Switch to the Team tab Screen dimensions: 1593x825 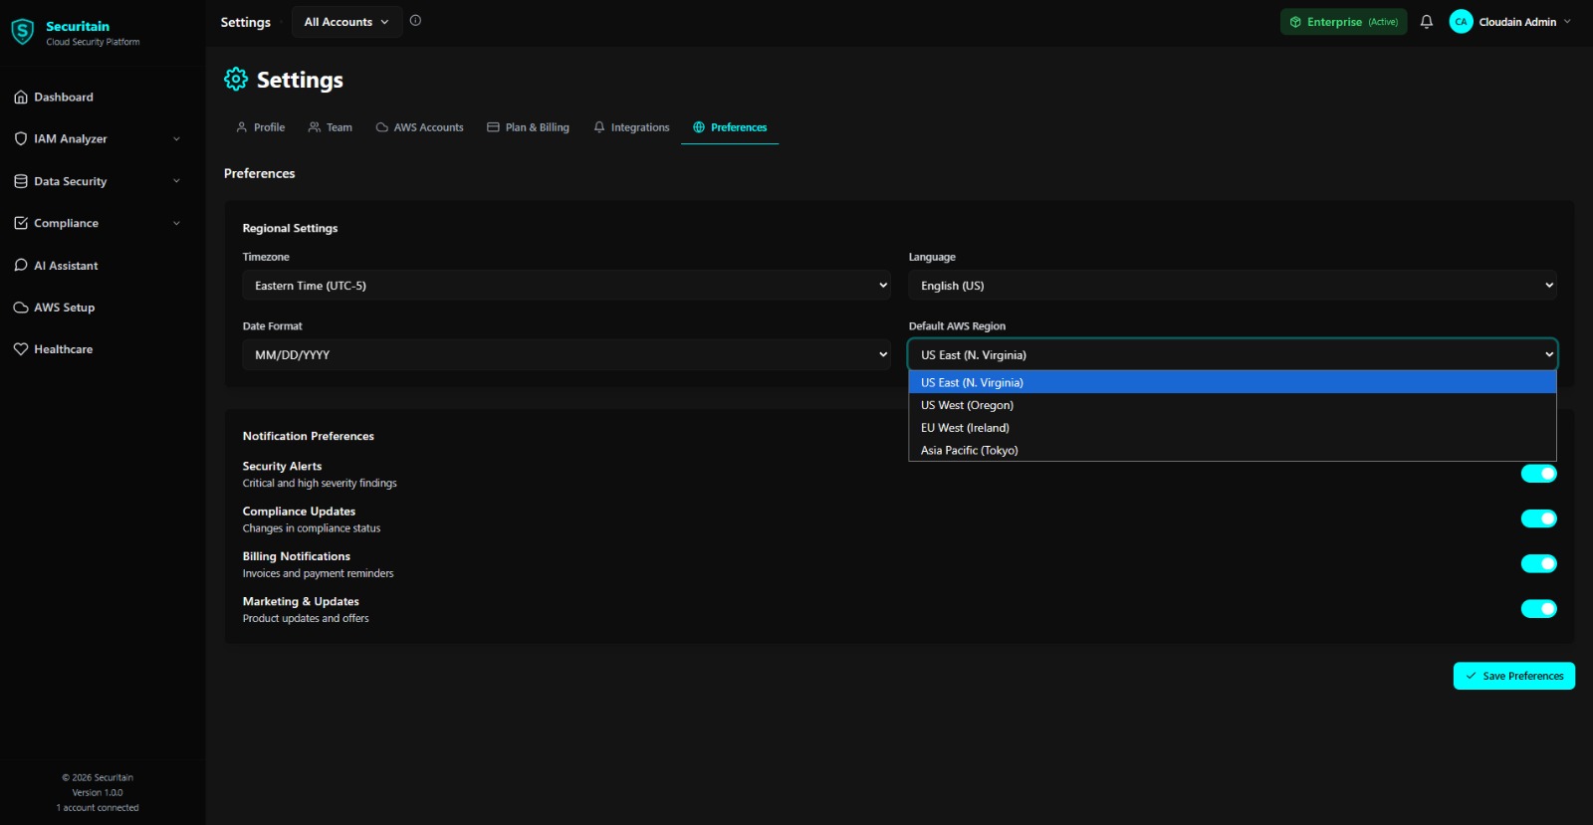(x=331, y=127)
